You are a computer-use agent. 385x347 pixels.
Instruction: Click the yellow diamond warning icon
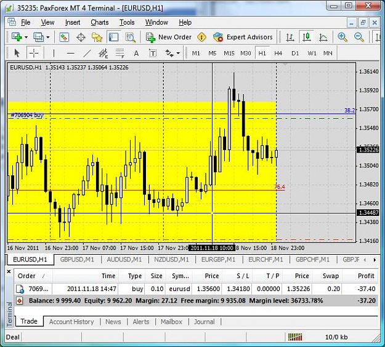pyautogui.click(x=201, y=38)
